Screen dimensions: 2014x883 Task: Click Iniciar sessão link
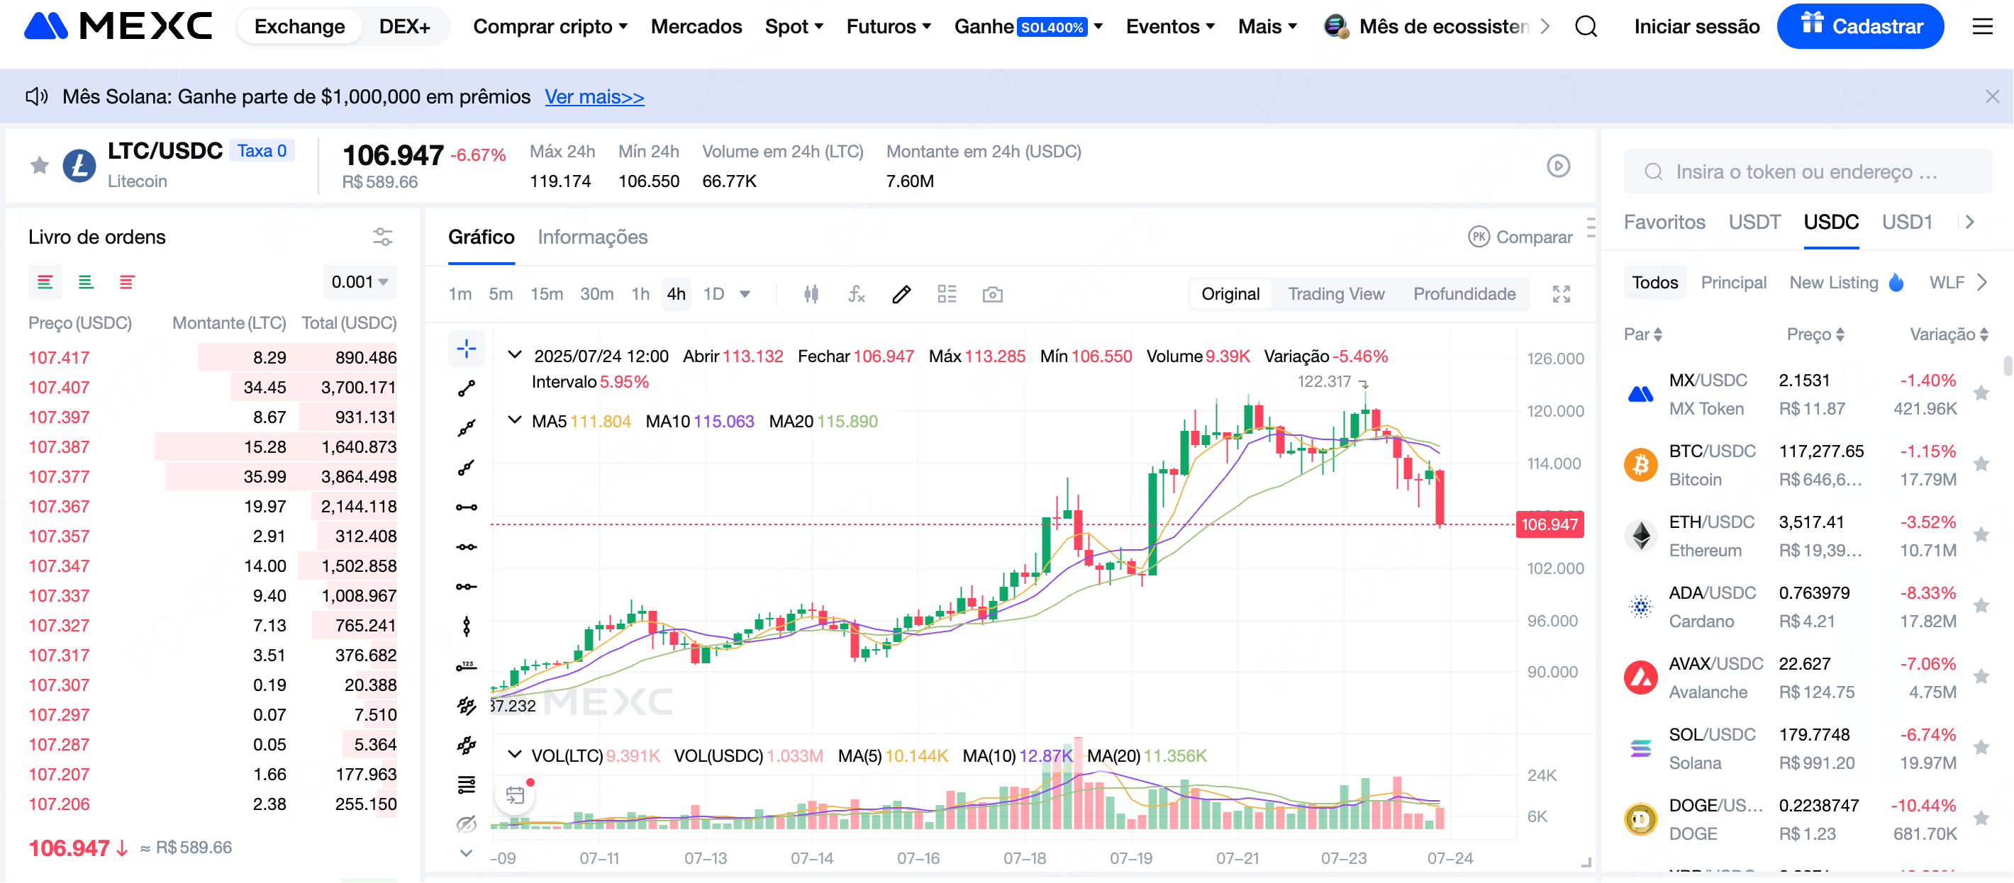1696,26
